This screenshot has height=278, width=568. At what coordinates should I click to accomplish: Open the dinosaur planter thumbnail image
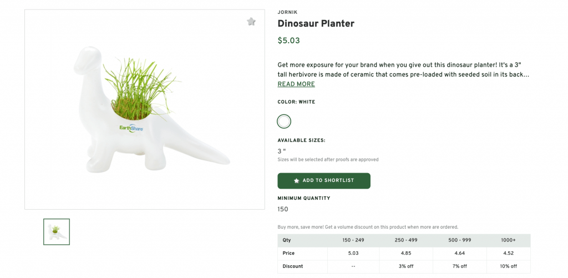click(x=57, y=231)
